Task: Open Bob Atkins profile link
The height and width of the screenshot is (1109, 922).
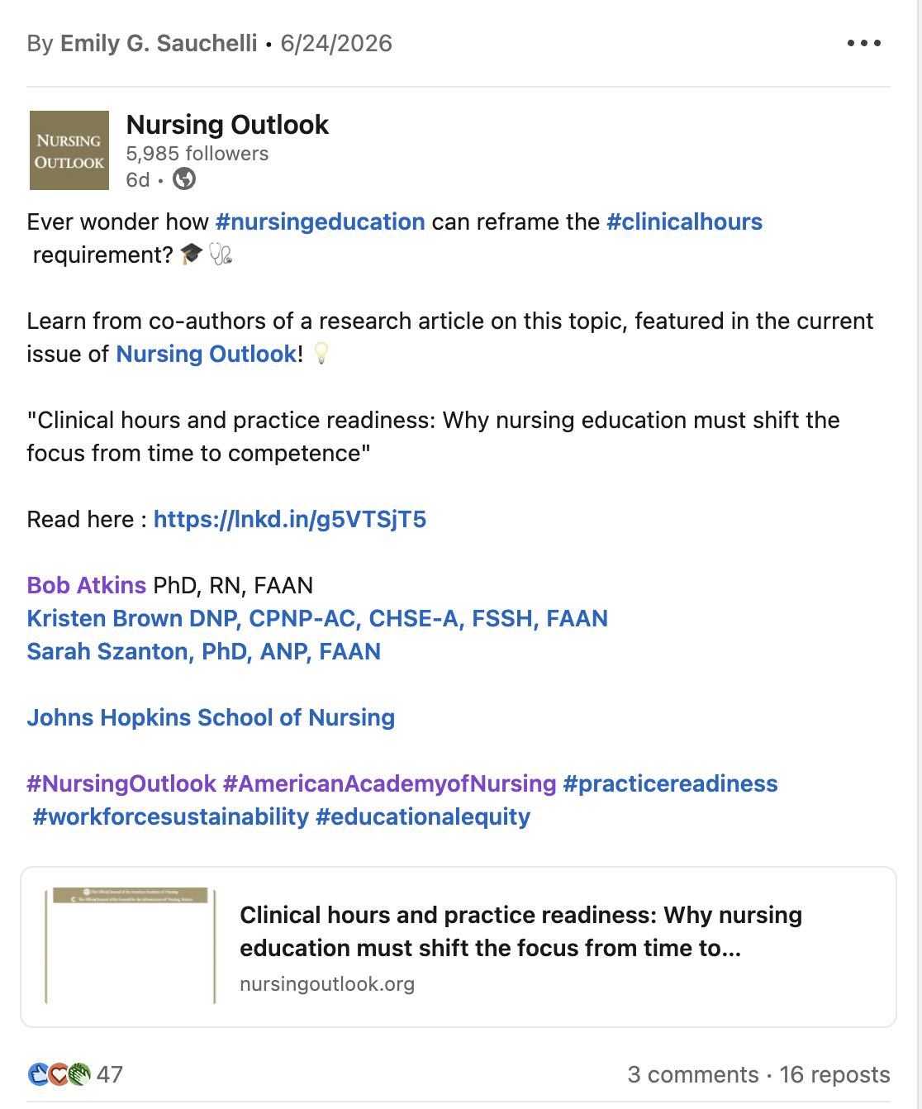Action: 87,585
